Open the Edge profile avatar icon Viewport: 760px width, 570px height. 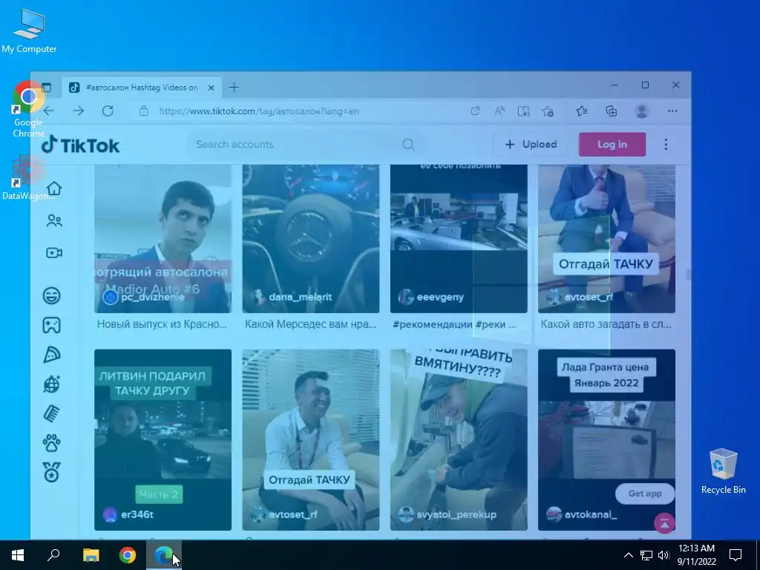coord(642,111)
